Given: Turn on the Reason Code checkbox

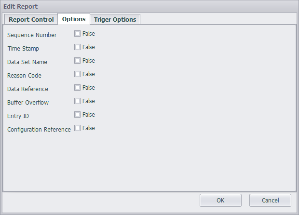Looking at the screenshot, I should 77,74.
